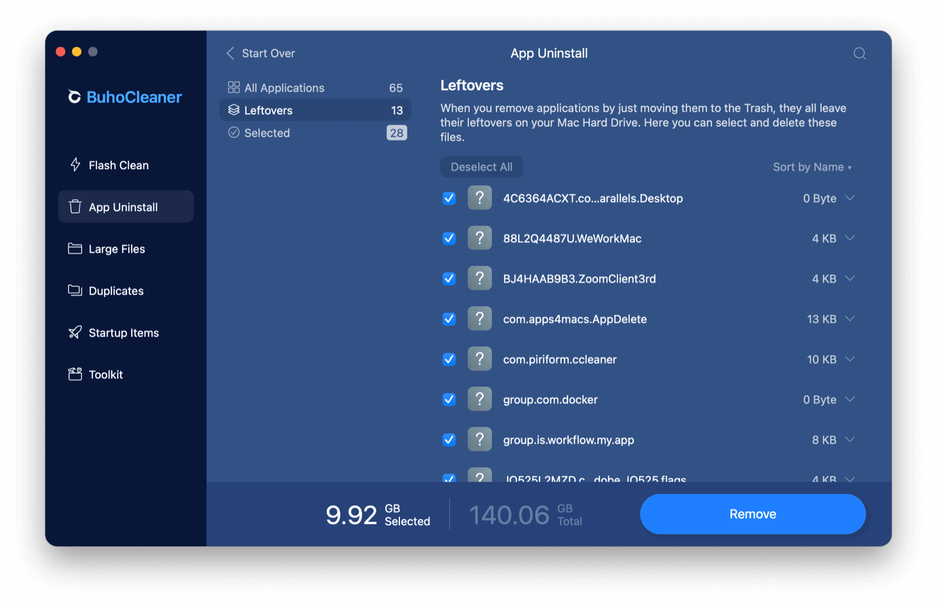Click the Deselect All button
This screenshot has height=606, width=937.
481,167
